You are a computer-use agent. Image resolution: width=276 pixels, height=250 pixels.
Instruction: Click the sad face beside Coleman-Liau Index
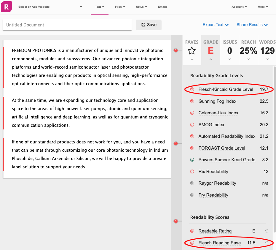click(x=192, y=113)
